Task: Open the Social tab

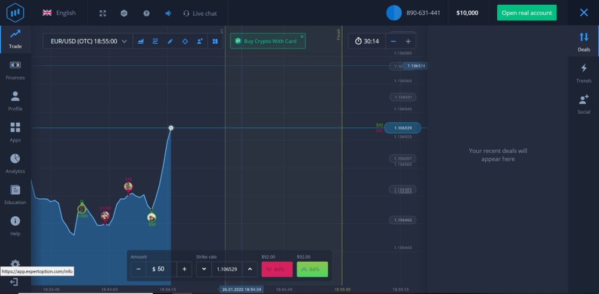Action: tap(583, 105)
